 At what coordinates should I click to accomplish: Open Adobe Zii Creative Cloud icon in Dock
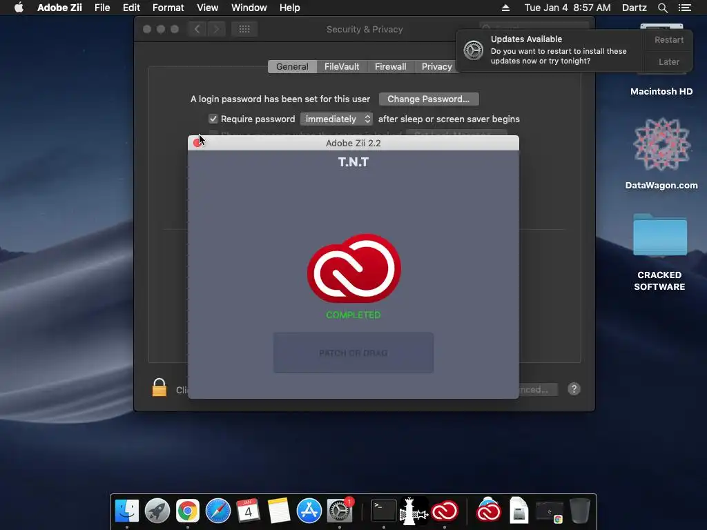(x=445, y=511)
